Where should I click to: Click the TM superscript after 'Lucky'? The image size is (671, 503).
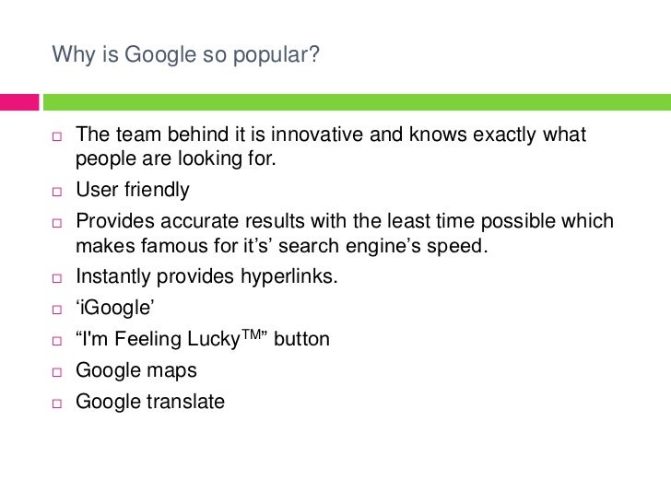coord(252,334)
